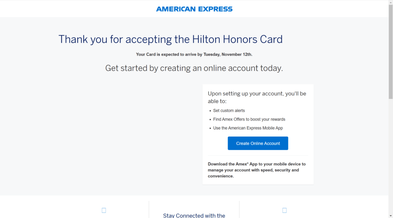Select the 'Set custom alerts' bullet
Image resolution: width=393 pixels, height=218 pixels.
229,111
